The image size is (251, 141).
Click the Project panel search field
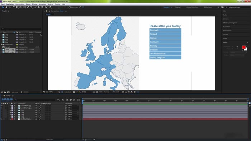21,29
